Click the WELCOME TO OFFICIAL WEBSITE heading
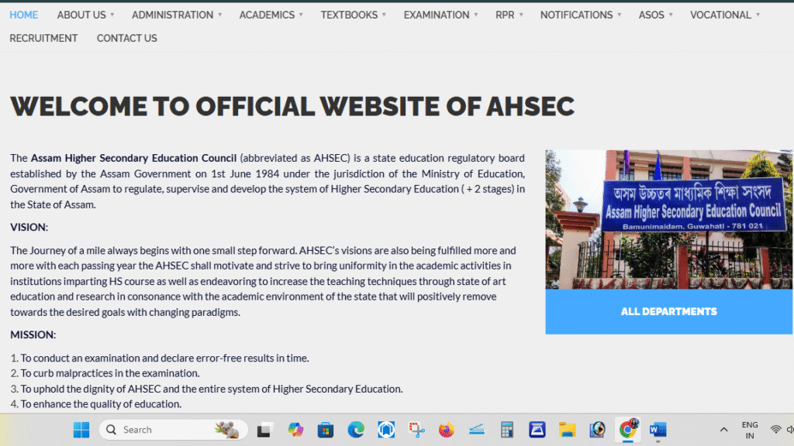 292,106
